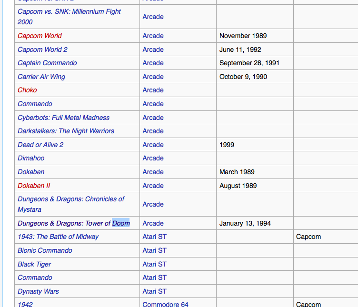Click Capcom text in the 1943 row

click(x=308, y=237)
